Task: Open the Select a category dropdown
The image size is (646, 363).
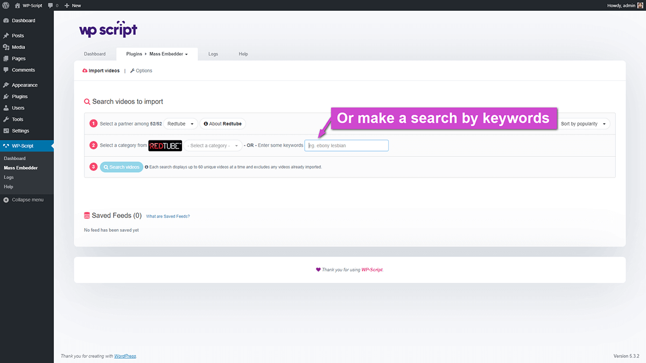Action: (x=213, y=146)
